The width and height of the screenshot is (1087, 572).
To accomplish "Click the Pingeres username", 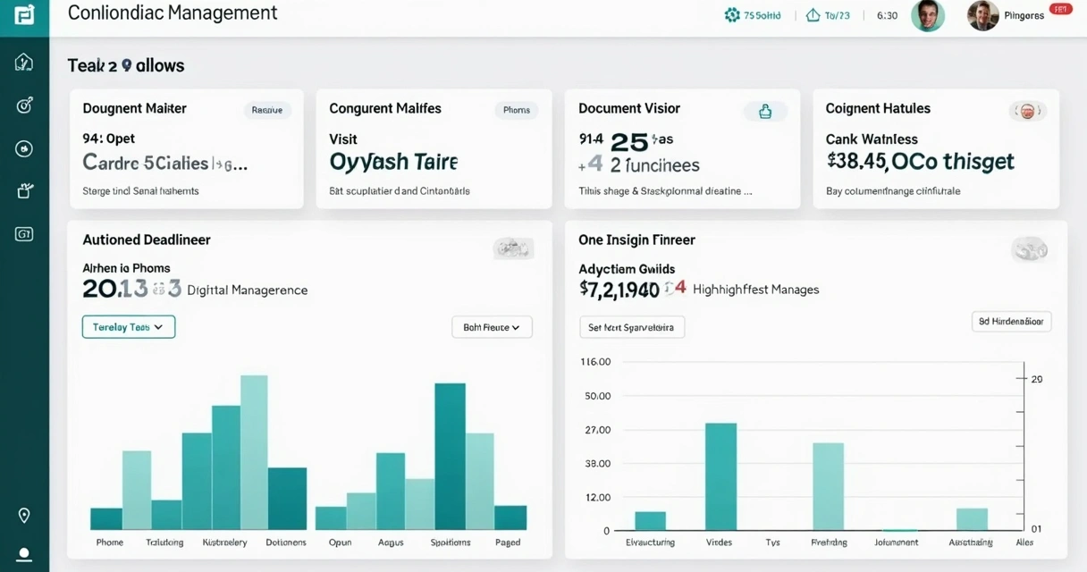I will point(1024,15).
